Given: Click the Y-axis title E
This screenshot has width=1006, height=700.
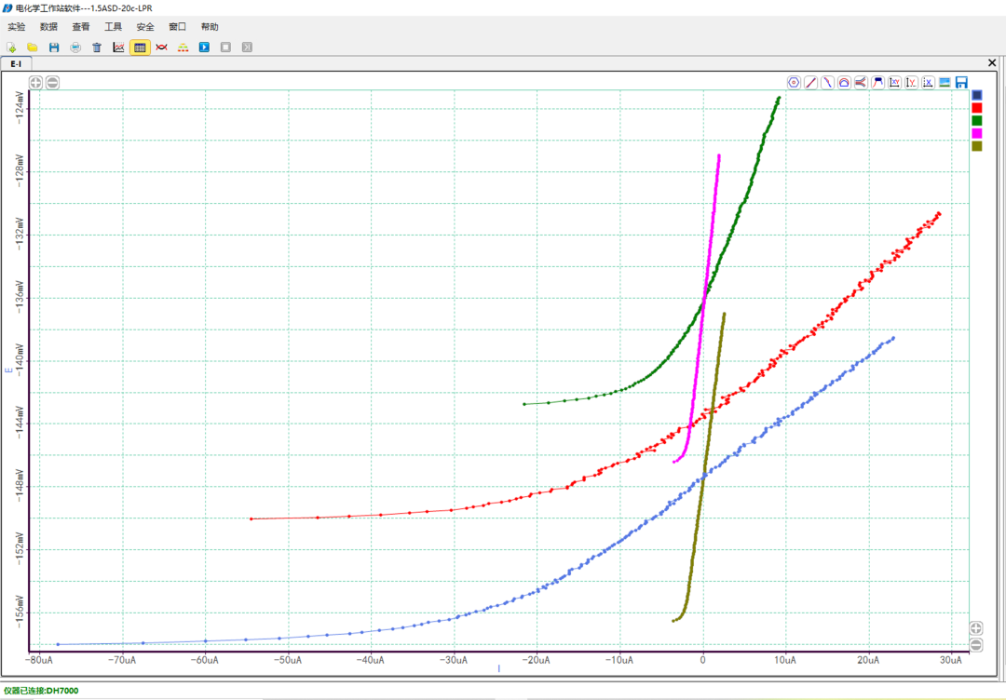Looking at the screenshot, I should tap(9, 370).
